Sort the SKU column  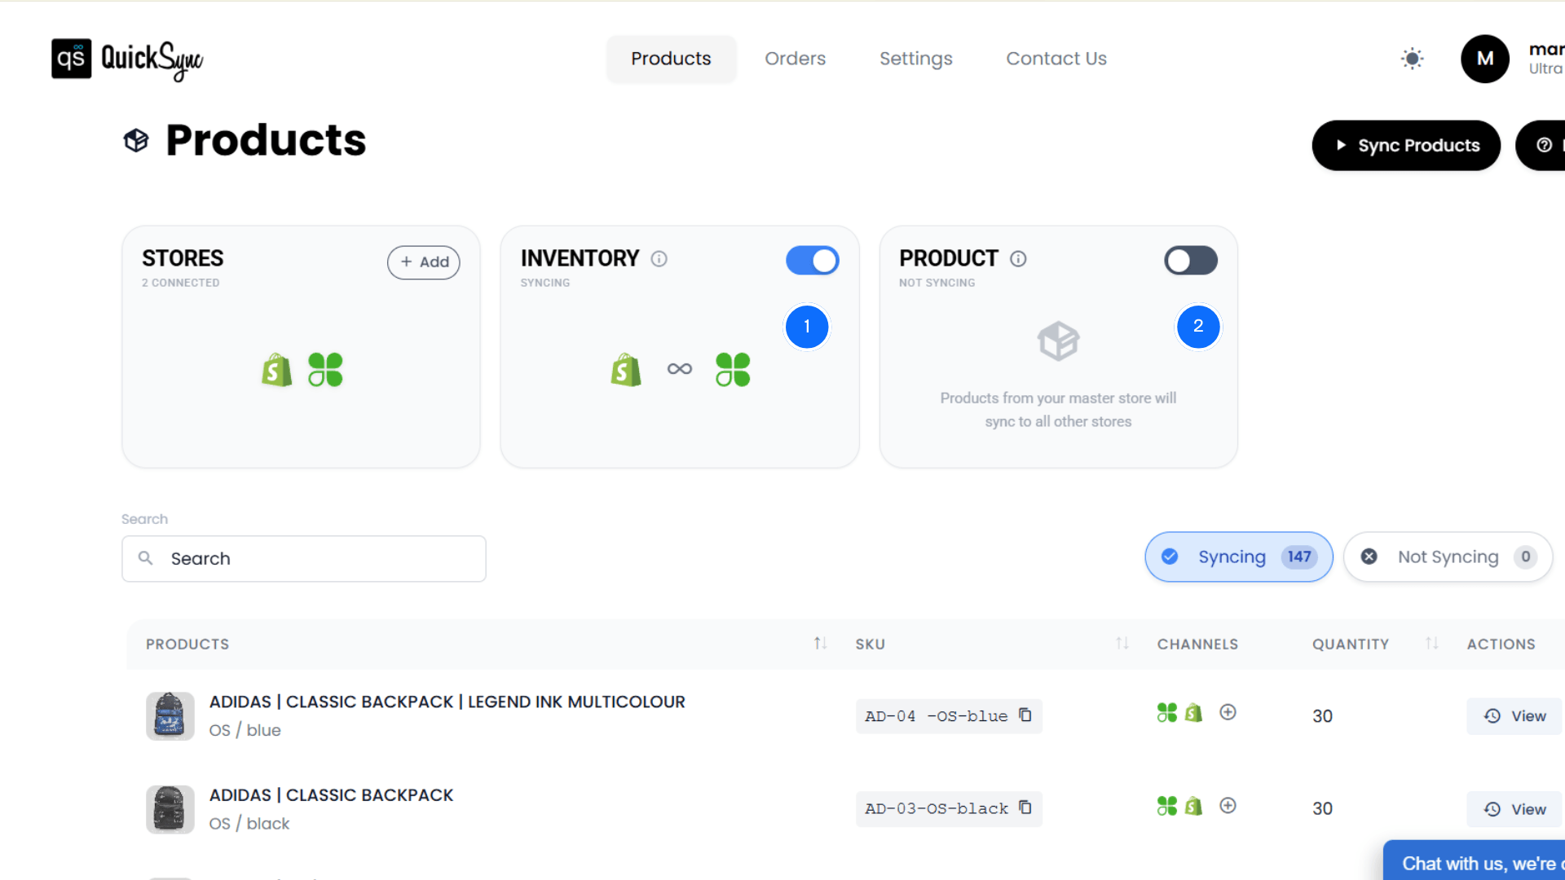(1122, 643)
